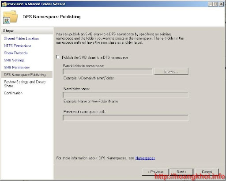Screen dimensions: 226x181
Task: Click the Previous button
Action: coord(155,172)
